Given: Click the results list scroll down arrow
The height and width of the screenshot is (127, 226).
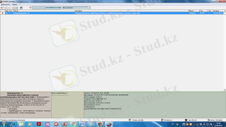Looking at the screenshot, I should click(x=225, y=90).
